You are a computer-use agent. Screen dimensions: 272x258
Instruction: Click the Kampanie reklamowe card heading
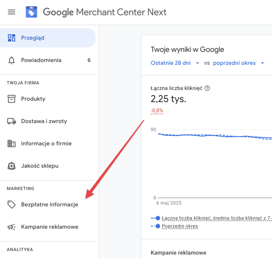[x=178, y=253]
